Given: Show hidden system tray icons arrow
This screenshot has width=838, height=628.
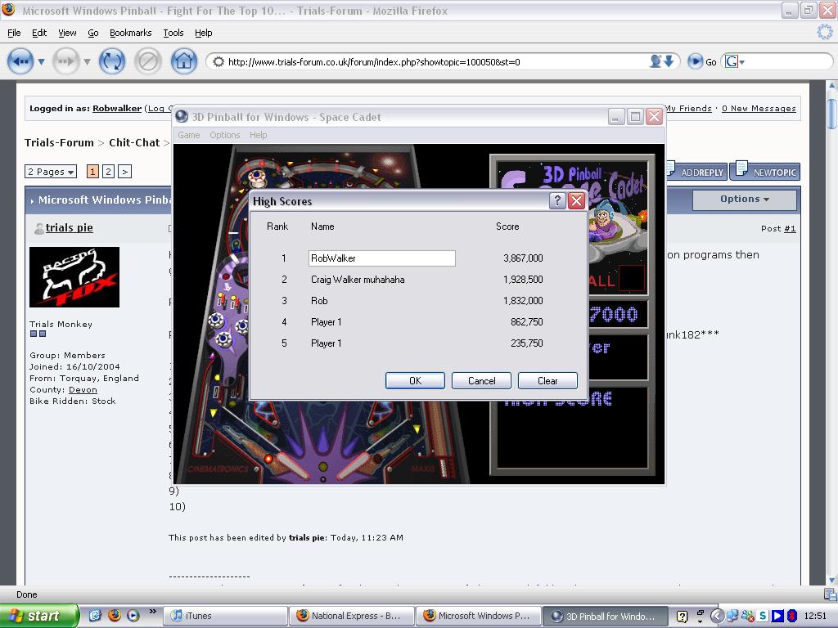Looking at the screenshot, I should pos(717,616).
